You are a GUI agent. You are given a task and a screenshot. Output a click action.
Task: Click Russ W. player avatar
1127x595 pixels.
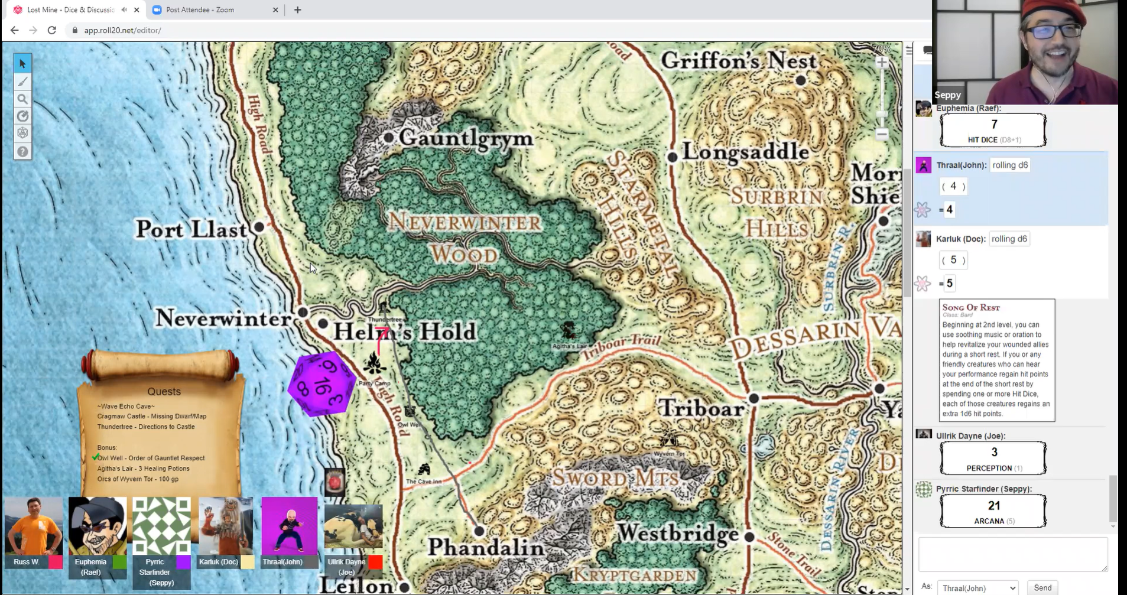tap(33, 526)
